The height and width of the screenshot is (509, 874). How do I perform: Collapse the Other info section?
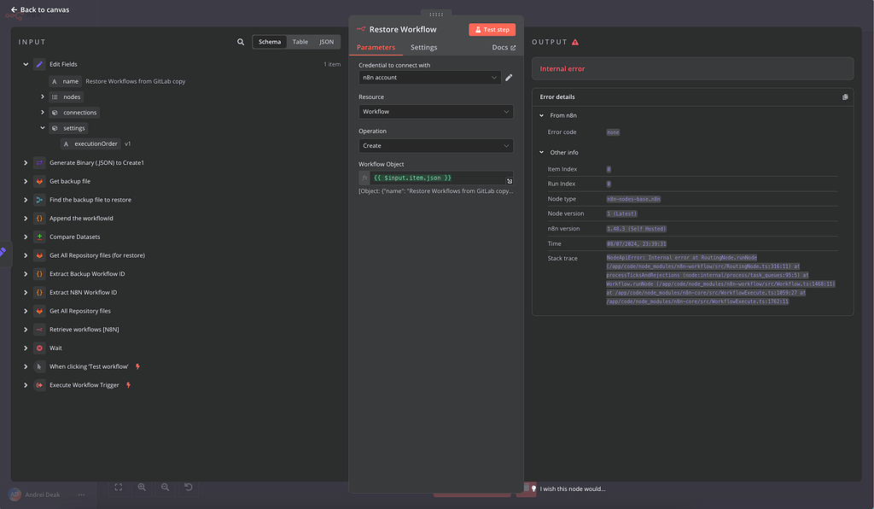tap(541, 153)
